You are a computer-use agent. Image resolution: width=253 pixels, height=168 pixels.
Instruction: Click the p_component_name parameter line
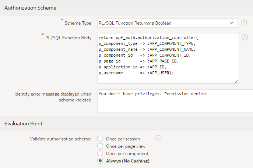147,50
